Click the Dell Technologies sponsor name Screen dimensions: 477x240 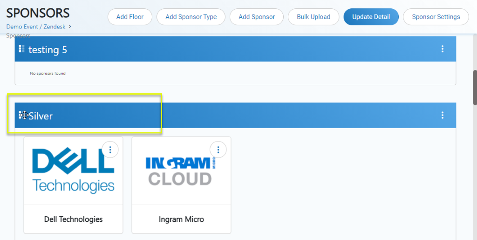click(73, 219)
